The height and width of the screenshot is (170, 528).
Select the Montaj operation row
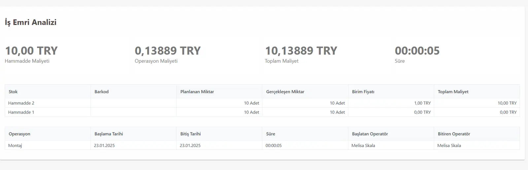pyautogui.click(x=262, y=145)
